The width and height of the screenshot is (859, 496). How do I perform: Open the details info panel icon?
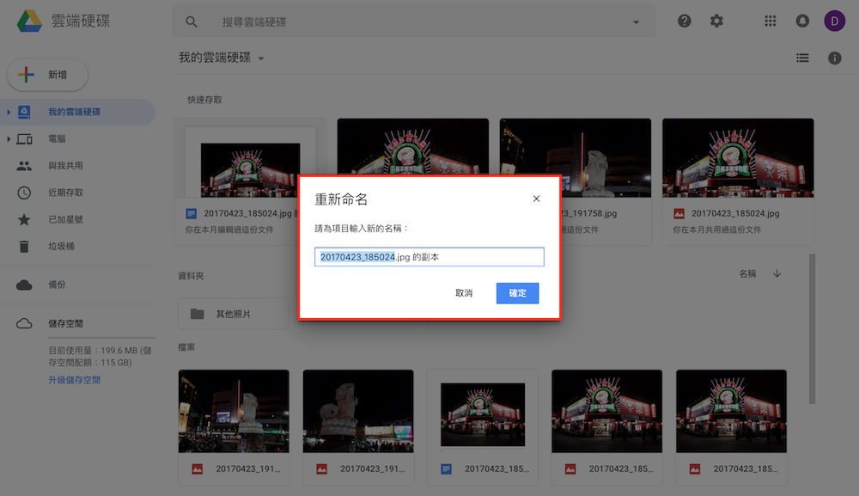coord(834,58)
